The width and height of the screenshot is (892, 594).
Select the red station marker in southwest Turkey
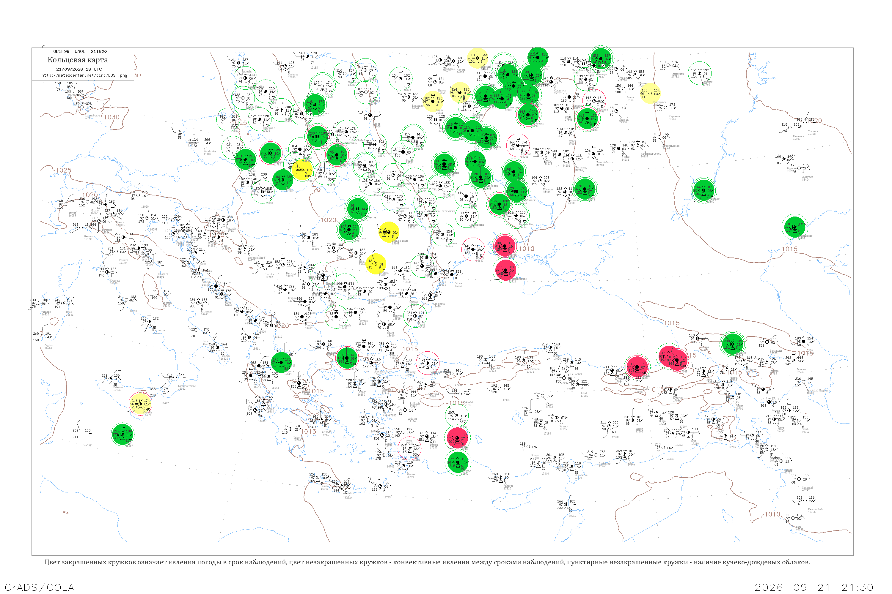tap(457, 438)
